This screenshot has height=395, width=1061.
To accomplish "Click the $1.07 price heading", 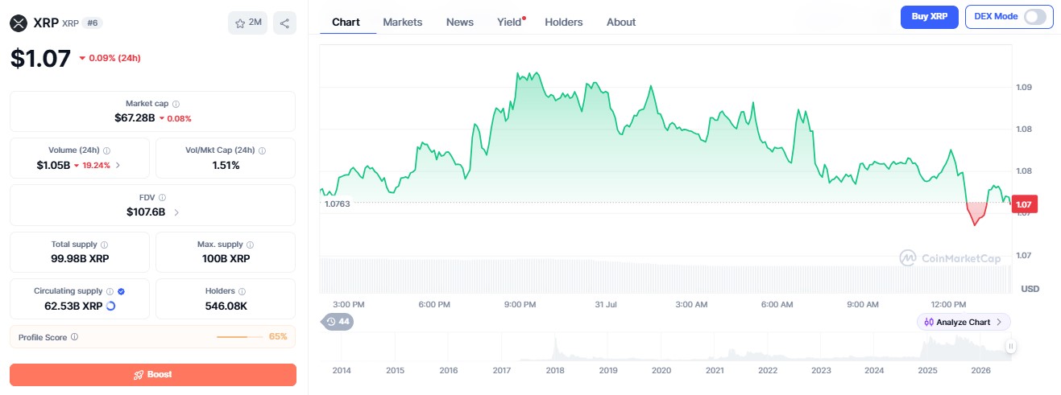I will [x=40, y=58].
